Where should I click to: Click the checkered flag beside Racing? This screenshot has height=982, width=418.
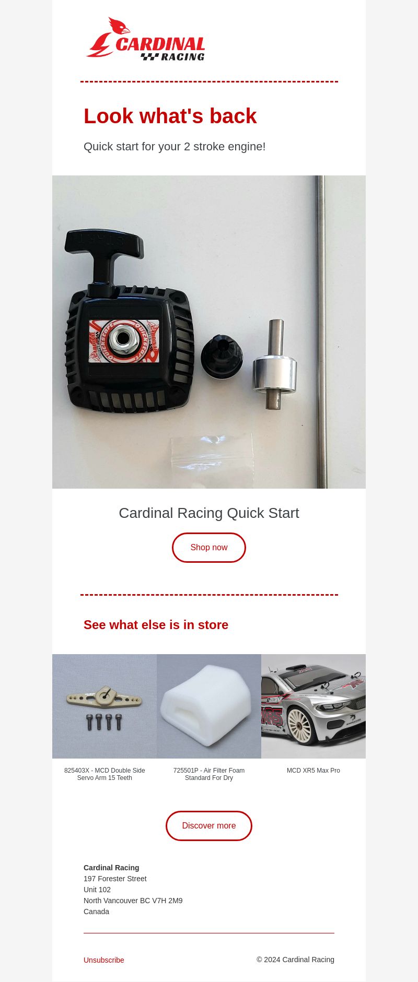(149, 56)
